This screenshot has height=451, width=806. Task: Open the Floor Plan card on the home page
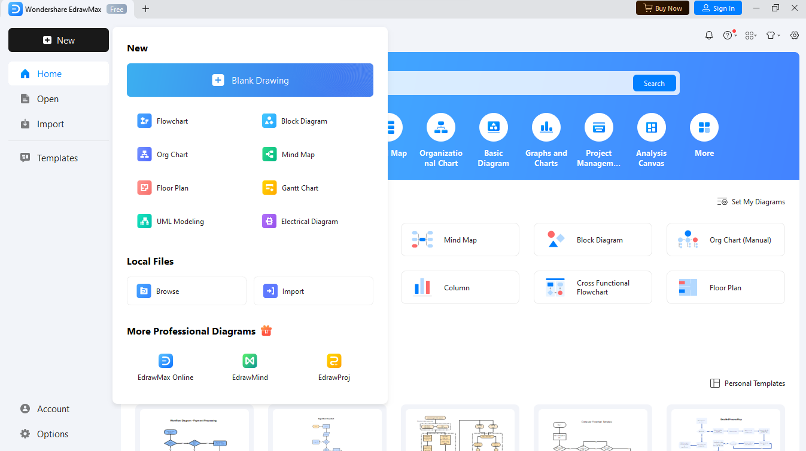pyautogui.click(x=726, y=287)
